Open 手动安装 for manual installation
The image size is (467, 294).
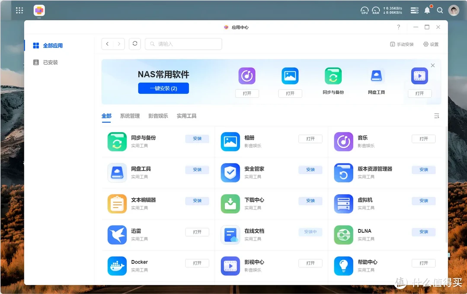tap(401, 44)
